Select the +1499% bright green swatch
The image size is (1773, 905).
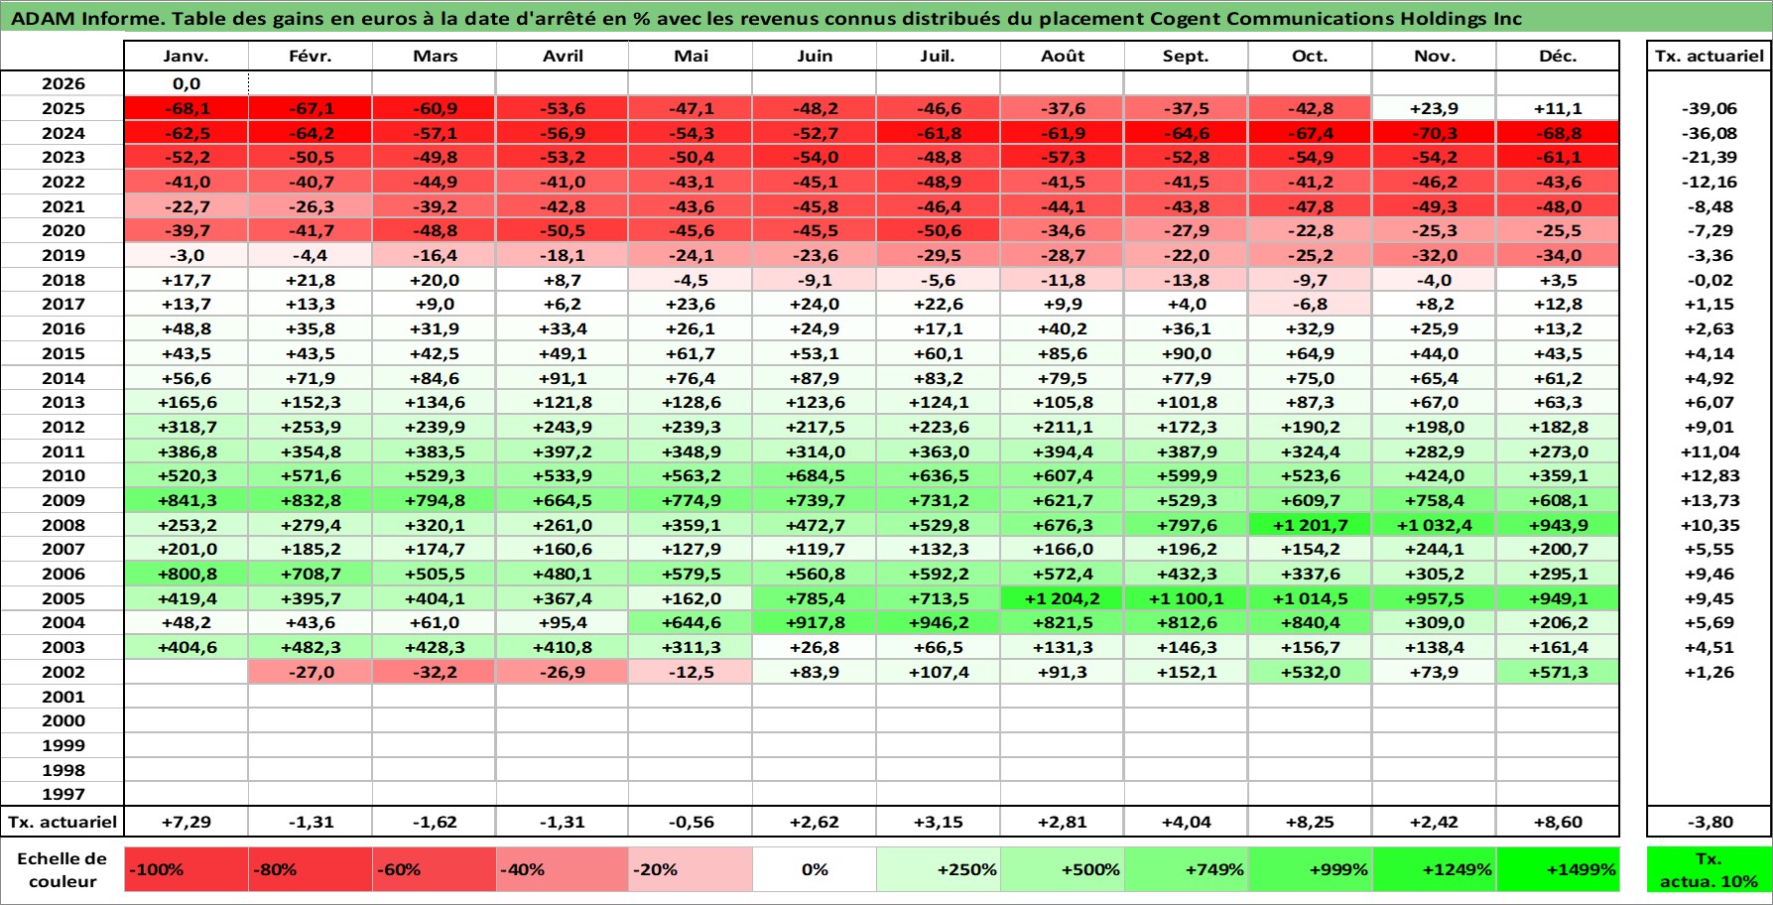(x=1558, y=869)
